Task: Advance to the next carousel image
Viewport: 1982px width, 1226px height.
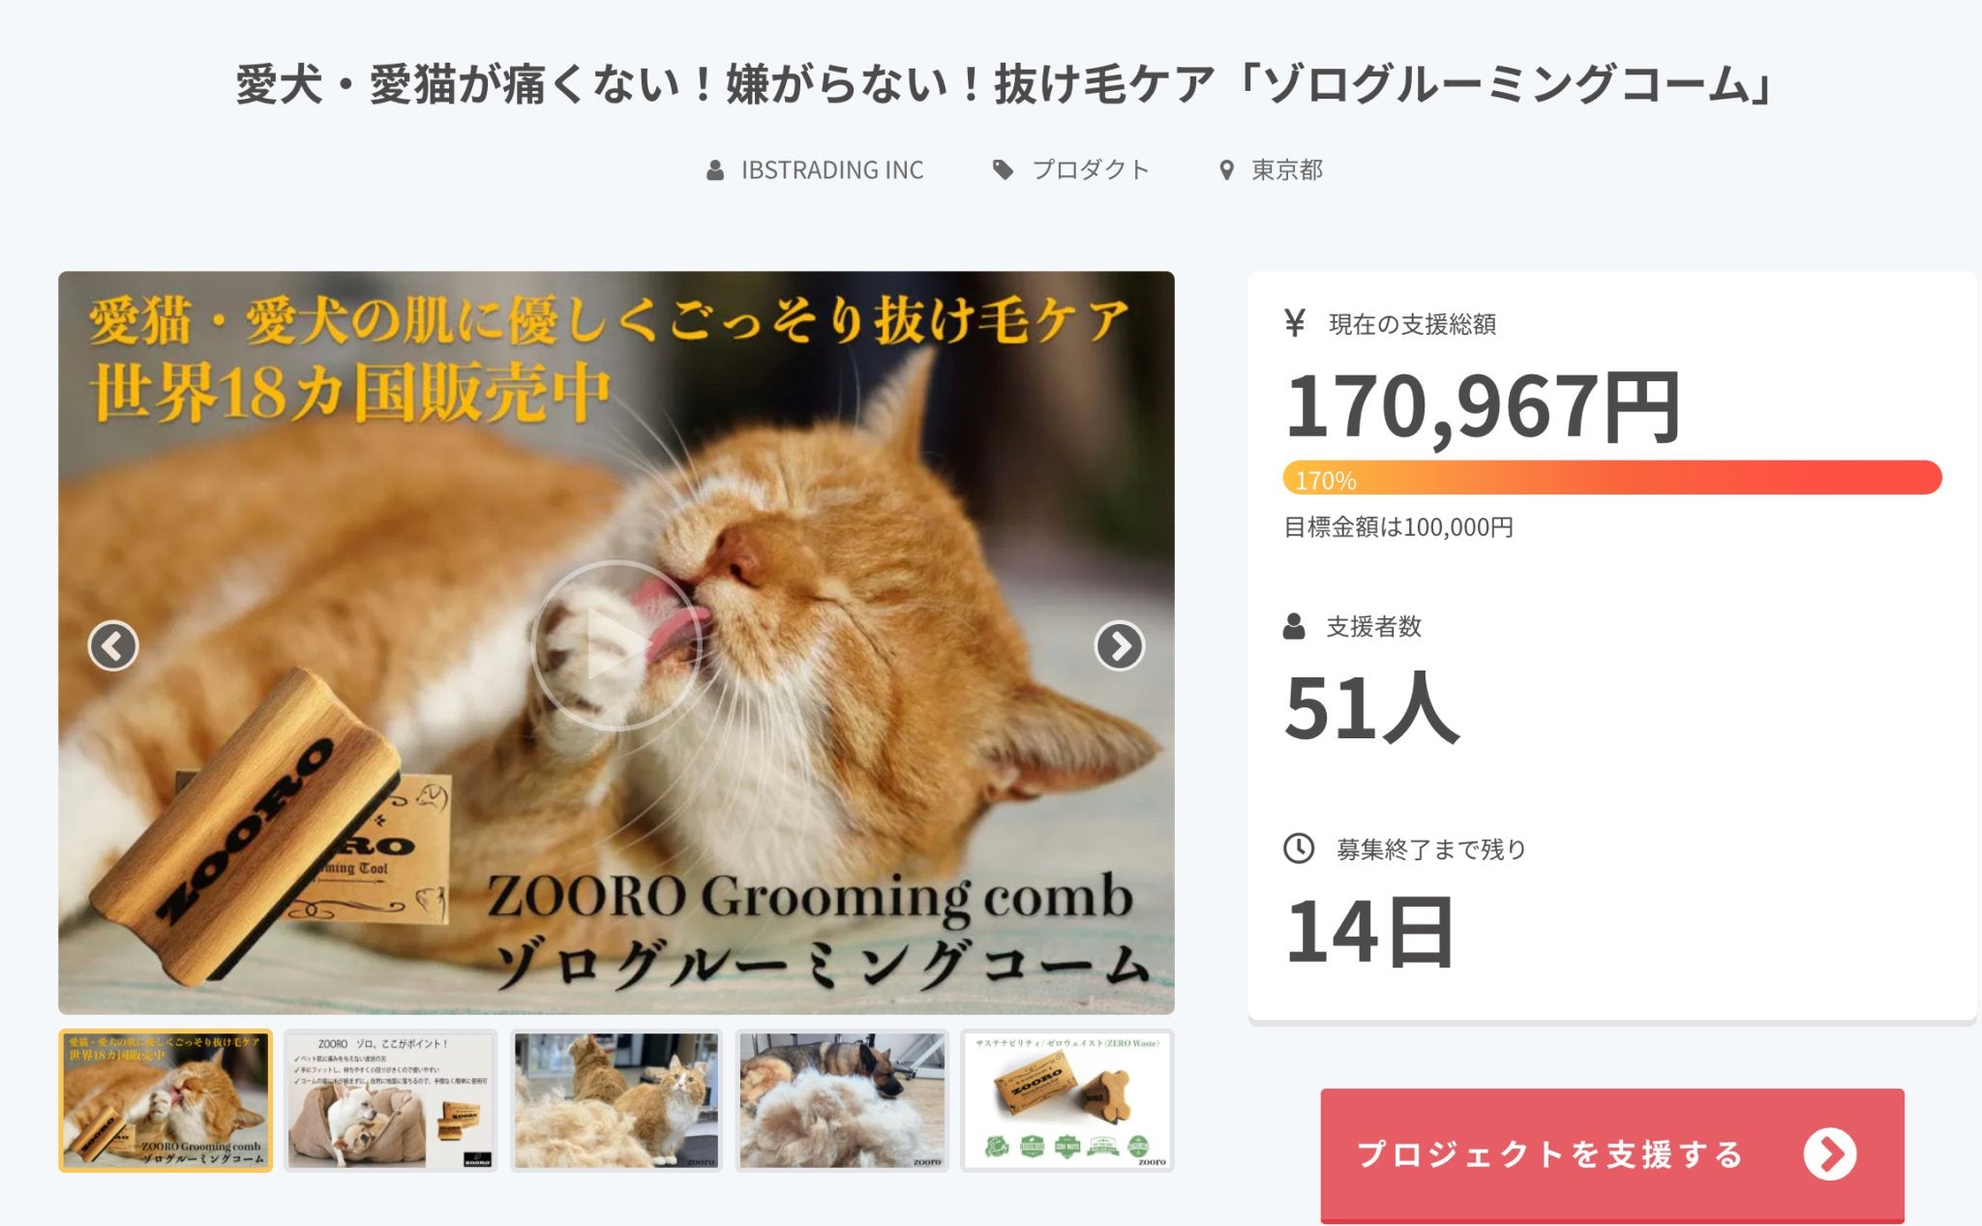Action: click(1120, 645)
